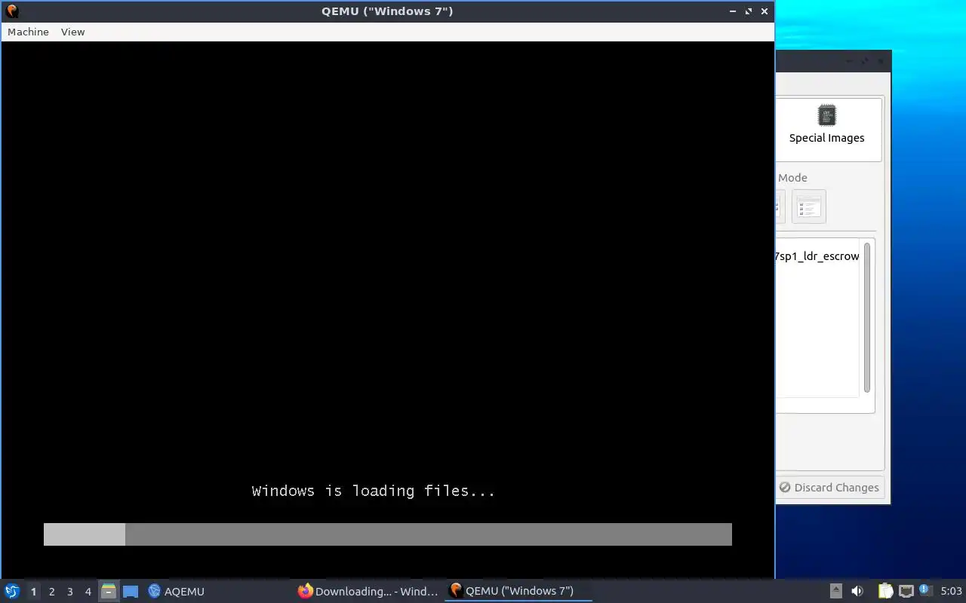Switch to virtual desktop 2

tap(51, 592)
